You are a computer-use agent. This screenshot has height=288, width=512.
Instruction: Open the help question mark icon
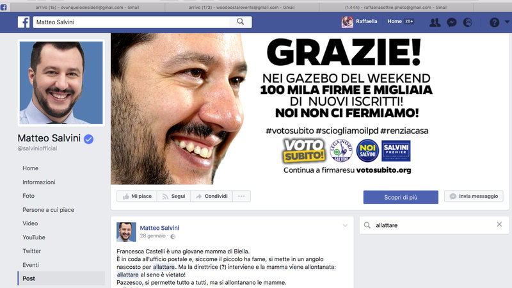[494, 22]
